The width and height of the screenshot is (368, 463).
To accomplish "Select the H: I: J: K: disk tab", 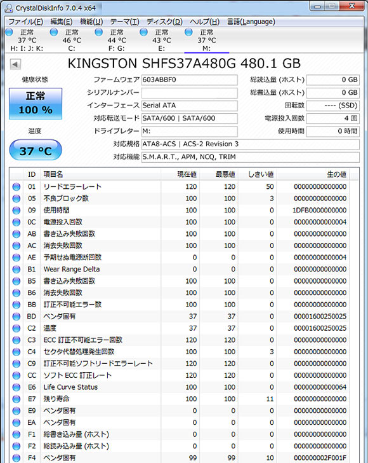I will pos(27,41).
